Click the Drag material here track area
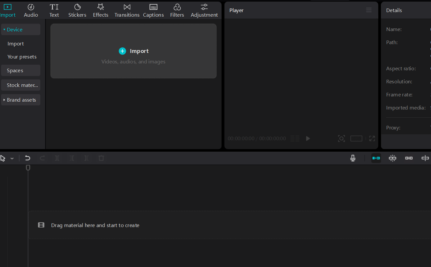 230,225
